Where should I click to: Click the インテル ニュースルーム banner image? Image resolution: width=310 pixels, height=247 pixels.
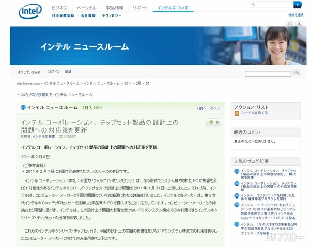[158, 46]
